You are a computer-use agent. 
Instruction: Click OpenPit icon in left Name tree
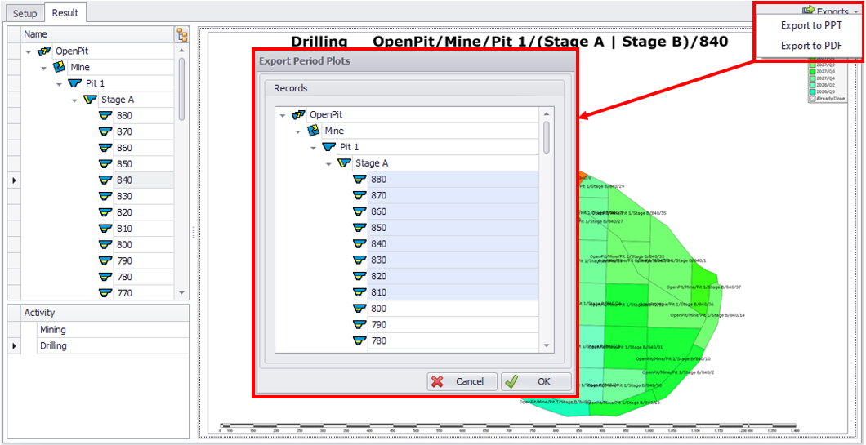[x=44, y=51]
